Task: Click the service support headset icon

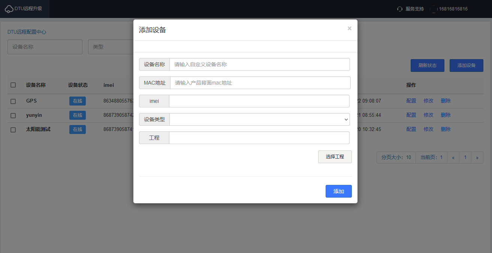Action: (400, 9)
